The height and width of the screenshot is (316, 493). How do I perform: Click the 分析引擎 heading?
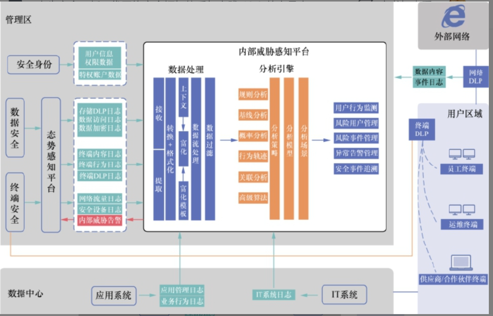(x=276, y=69)
